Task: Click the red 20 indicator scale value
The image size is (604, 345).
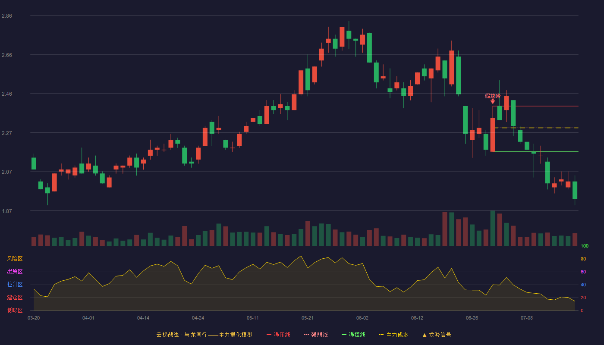Action: coord(583,298)
